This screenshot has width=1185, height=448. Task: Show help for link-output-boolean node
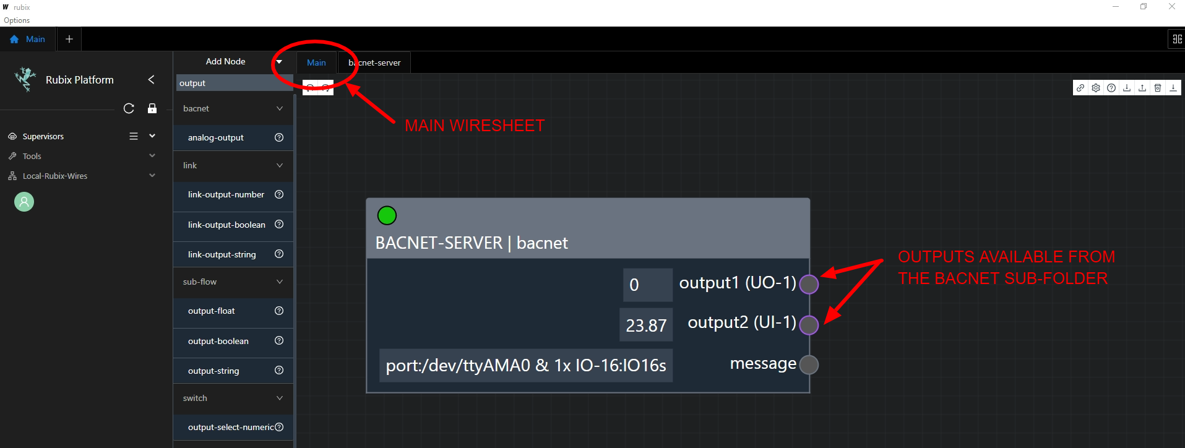click(x=279, y=224)
